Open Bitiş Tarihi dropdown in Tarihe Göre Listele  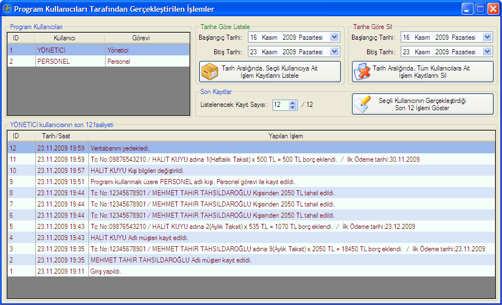334,51
